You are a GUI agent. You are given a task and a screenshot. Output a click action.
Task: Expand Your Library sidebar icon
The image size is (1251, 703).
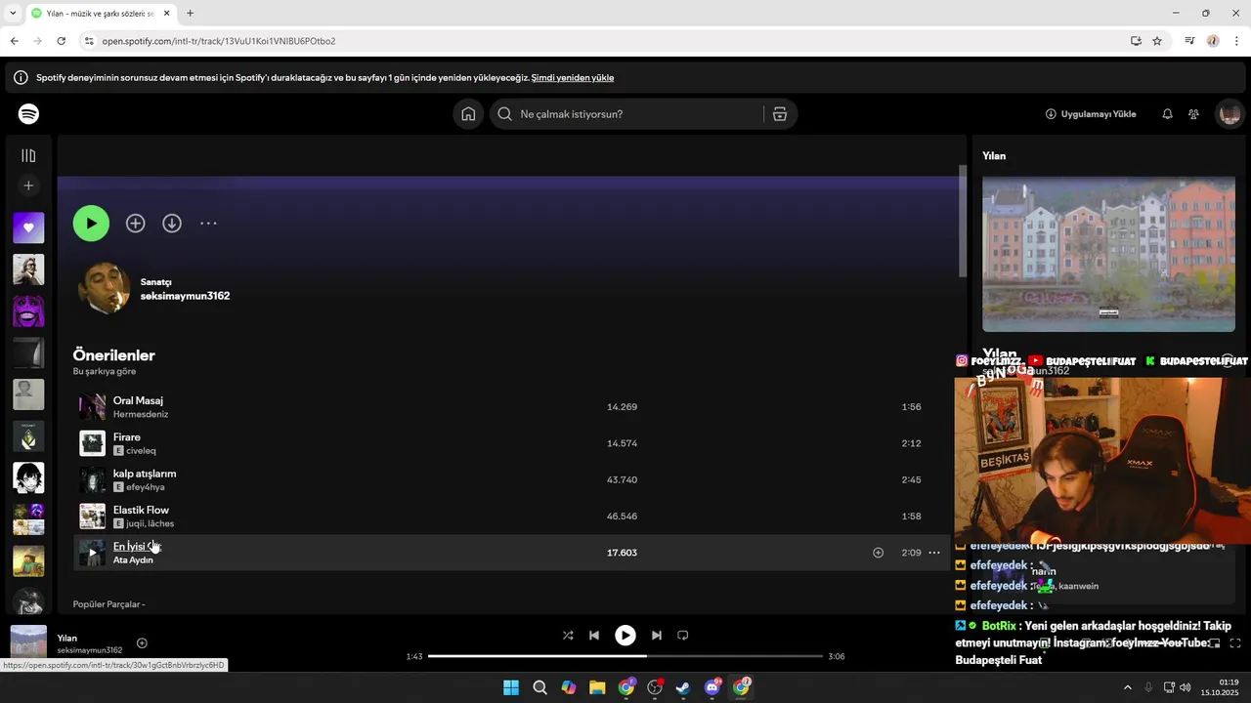(x=28, y=156)
